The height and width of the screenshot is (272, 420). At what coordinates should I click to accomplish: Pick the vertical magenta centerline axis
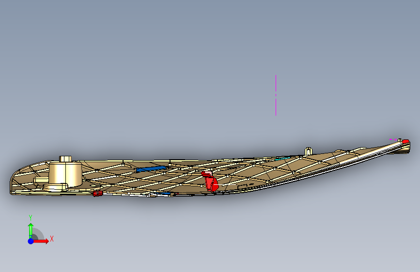click(276, 95)
